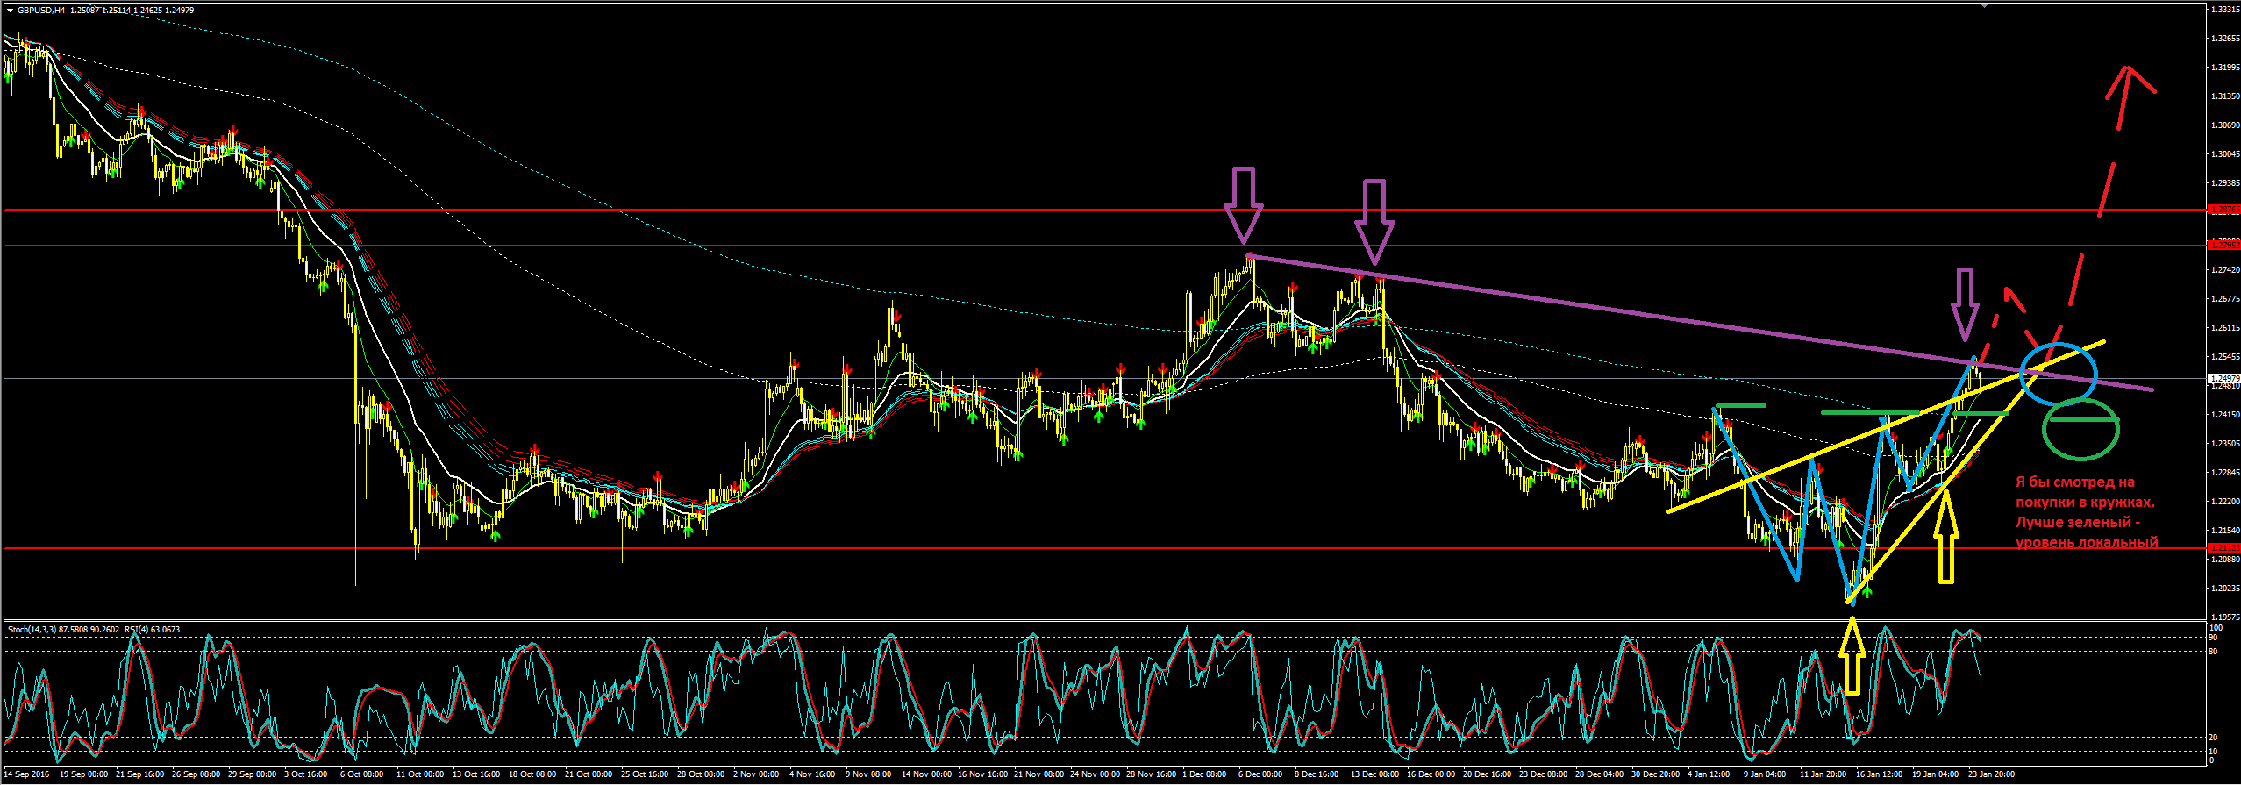2241x785 pixels.
Task: Select the RSI(4) 63.0673 indicator label
Action: click(152, 629)
